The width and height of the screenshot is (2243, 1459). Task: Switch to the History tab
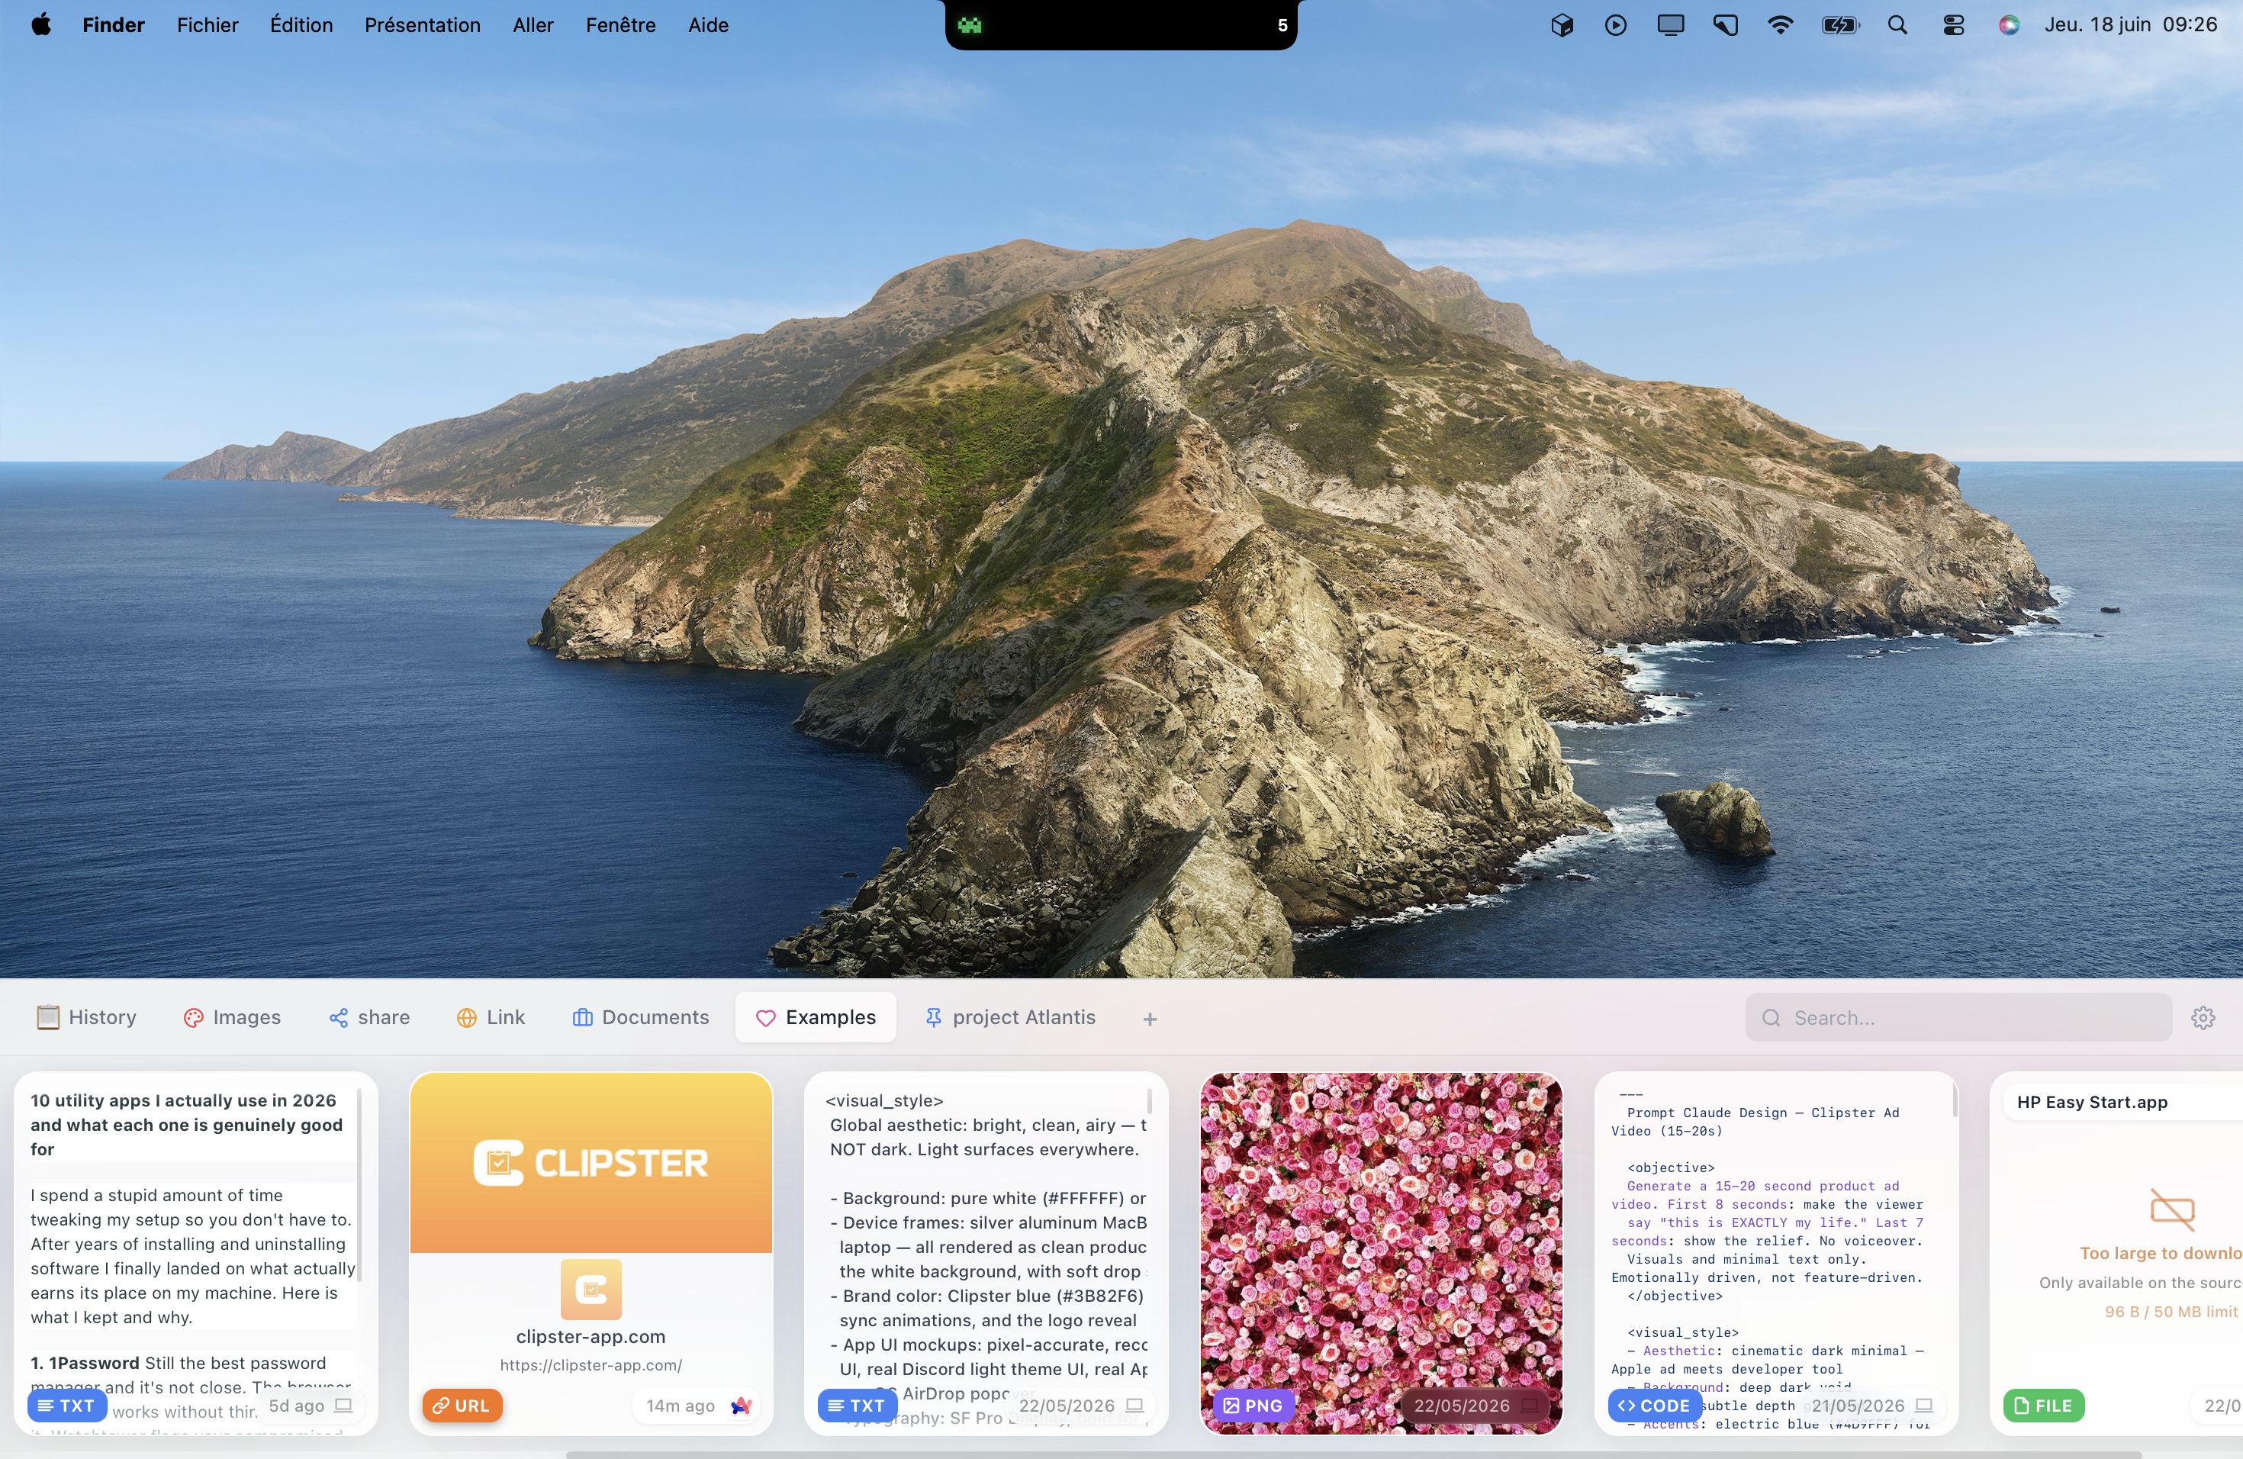point(87,1018)
